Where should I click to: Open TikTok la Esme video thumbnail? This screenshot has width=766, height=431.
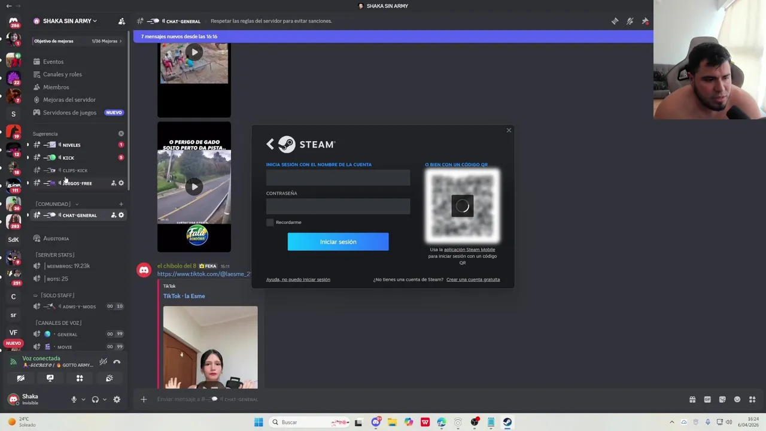click(x=211, y=347)
